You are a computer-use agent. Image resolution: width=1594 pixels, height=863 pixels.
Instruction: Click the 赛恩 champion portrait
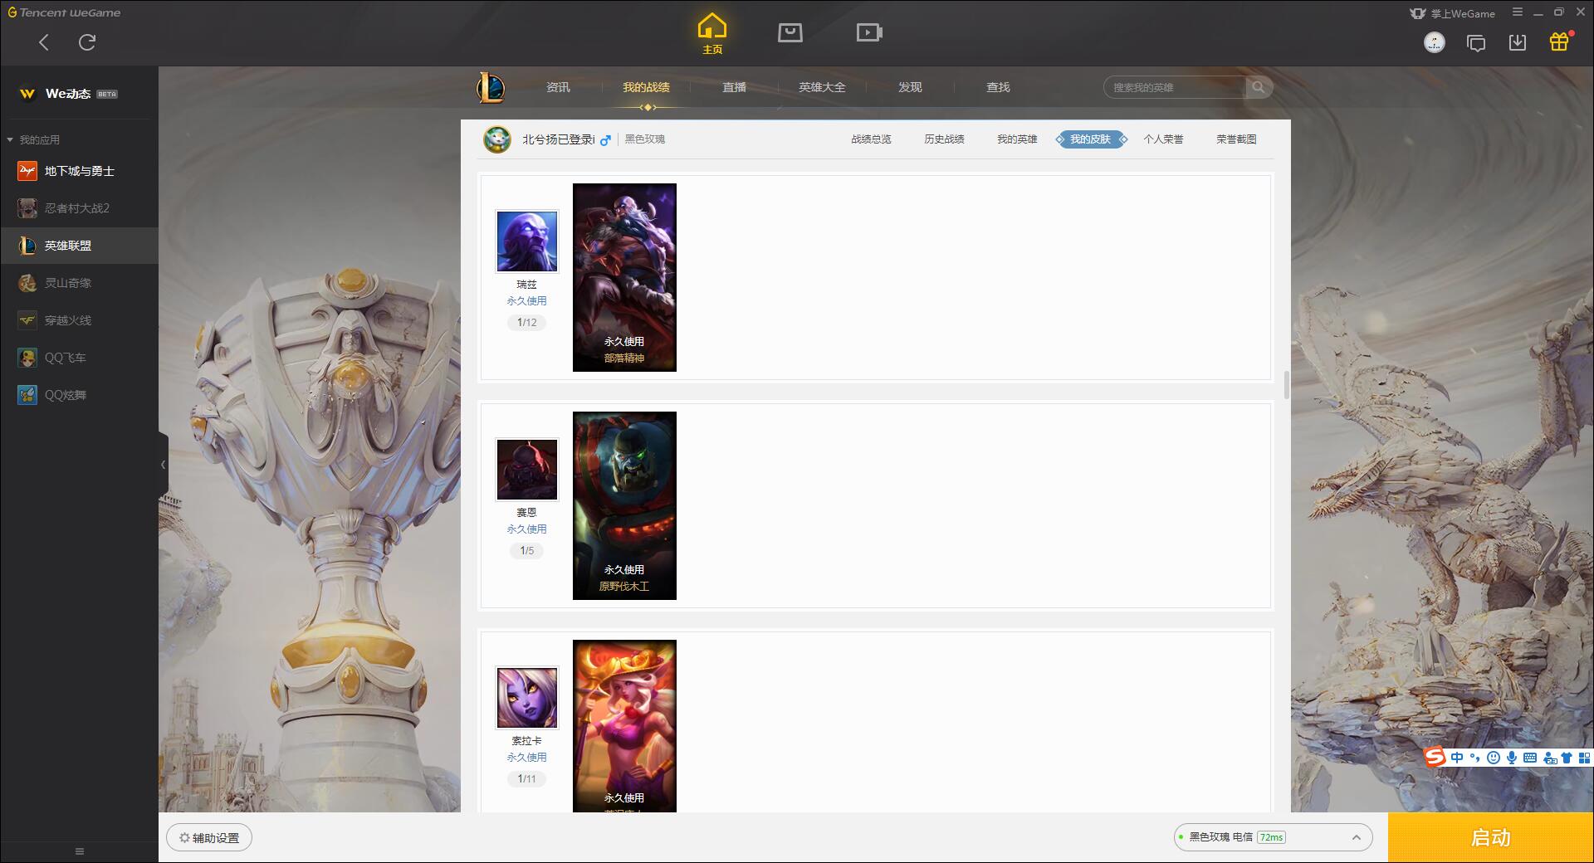click(x=527, y=470)
